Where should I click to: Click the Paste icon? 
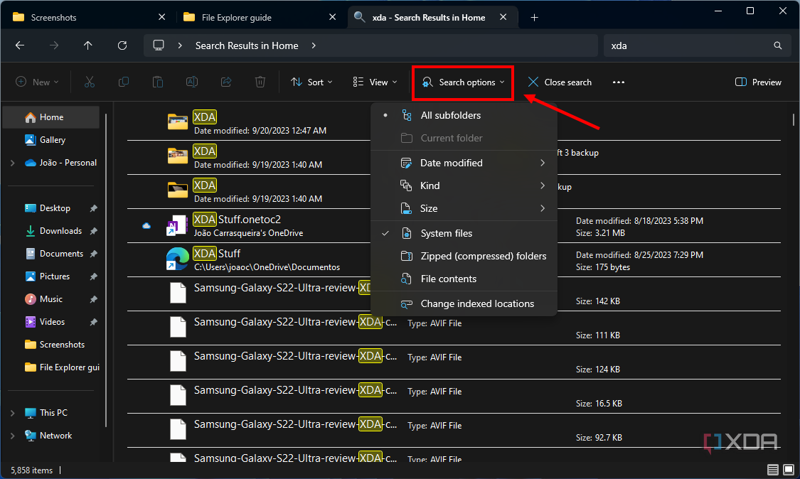pyautogui.click(x=157, y=82)
